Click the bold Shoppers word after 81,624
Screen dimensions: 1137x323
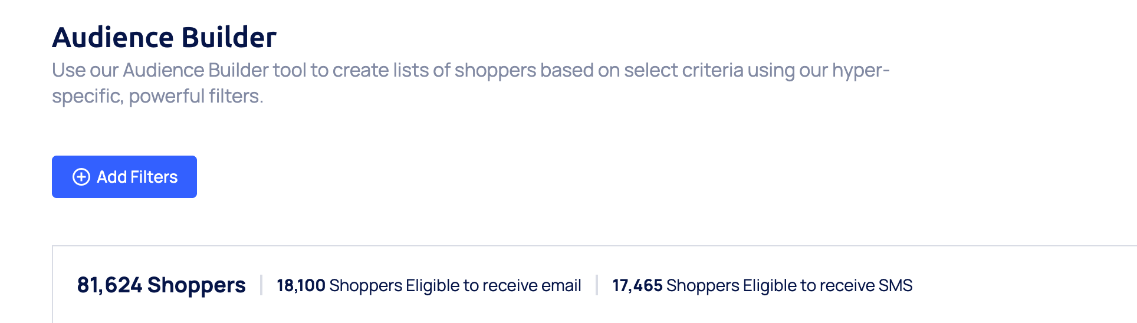coord(196,285)
